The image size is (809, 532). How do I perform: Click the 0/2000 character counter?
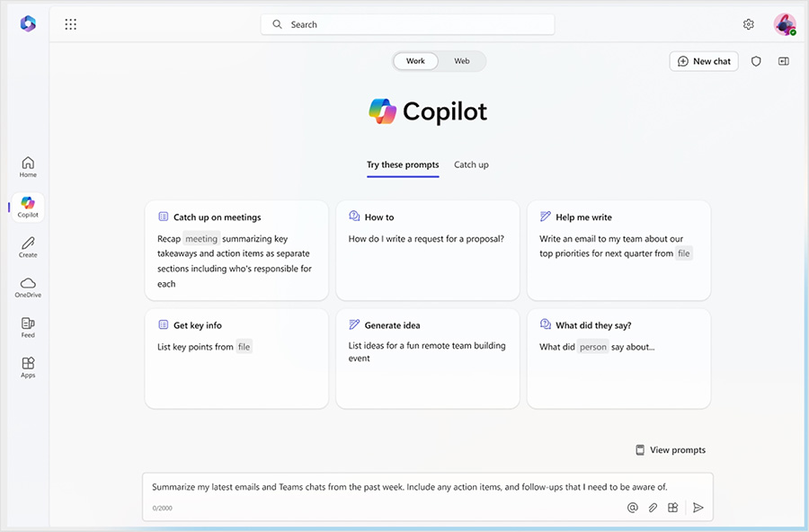[x=163, y=509]
